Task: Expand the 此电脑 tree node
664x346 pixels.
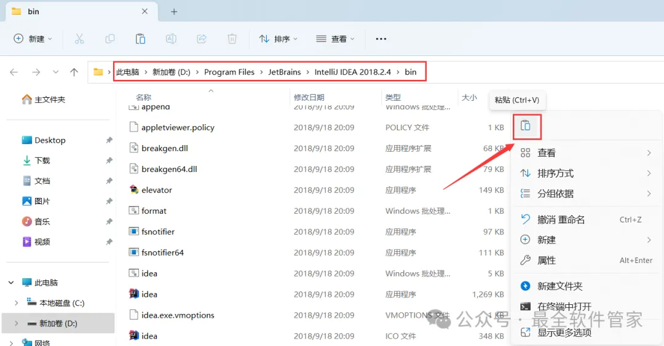Action: point(11,283)
